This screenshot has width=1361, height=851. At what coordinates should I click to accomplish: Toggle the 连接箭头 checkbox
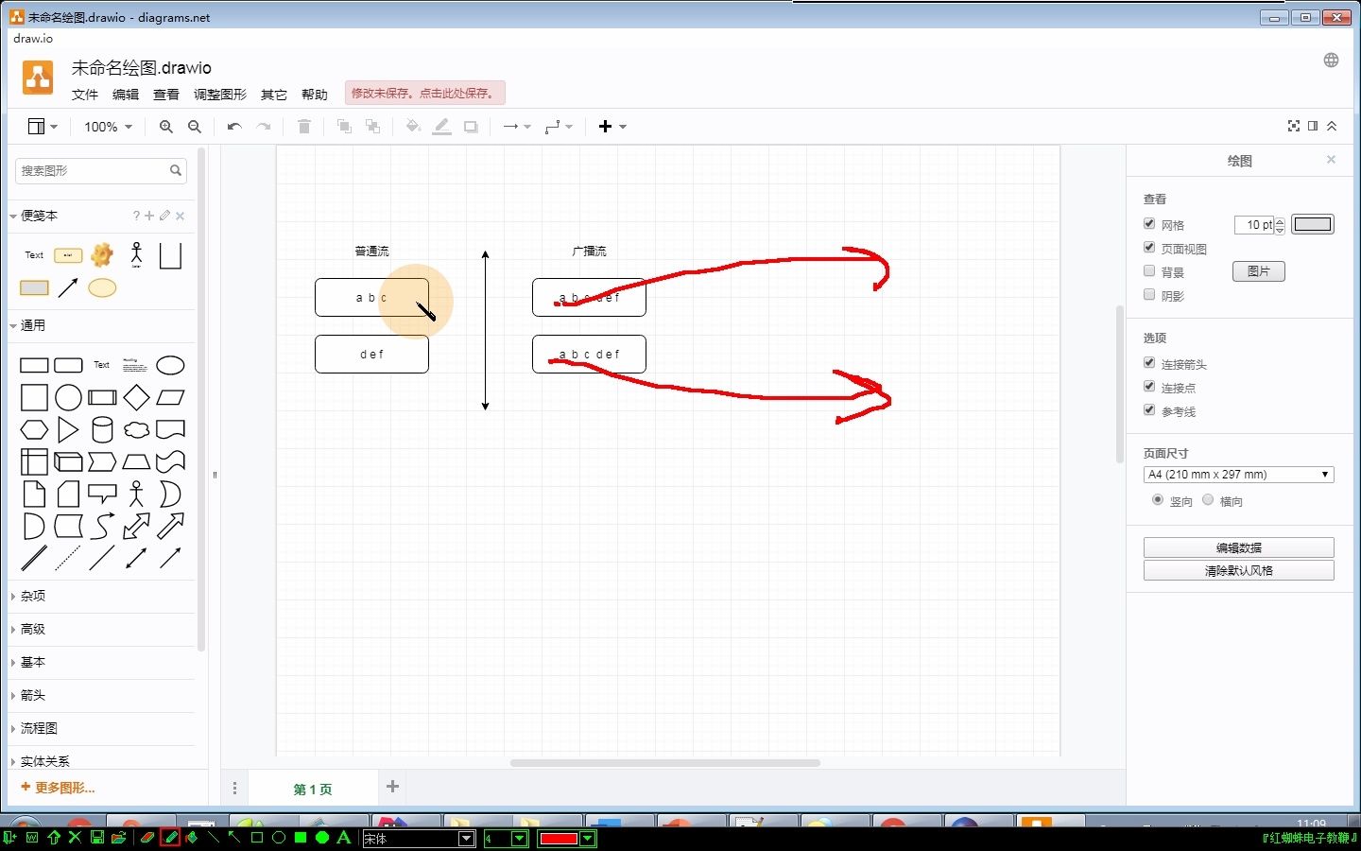tap(1149, 363)
